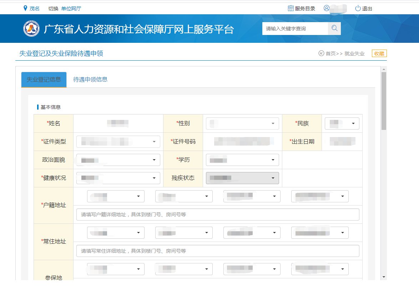Switch to 单位网厅 link
The image size is (419, 293).
point(71,8)
